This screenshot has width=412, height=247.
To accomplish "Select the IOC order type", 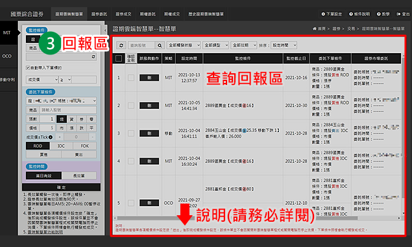I will [61, 146].
